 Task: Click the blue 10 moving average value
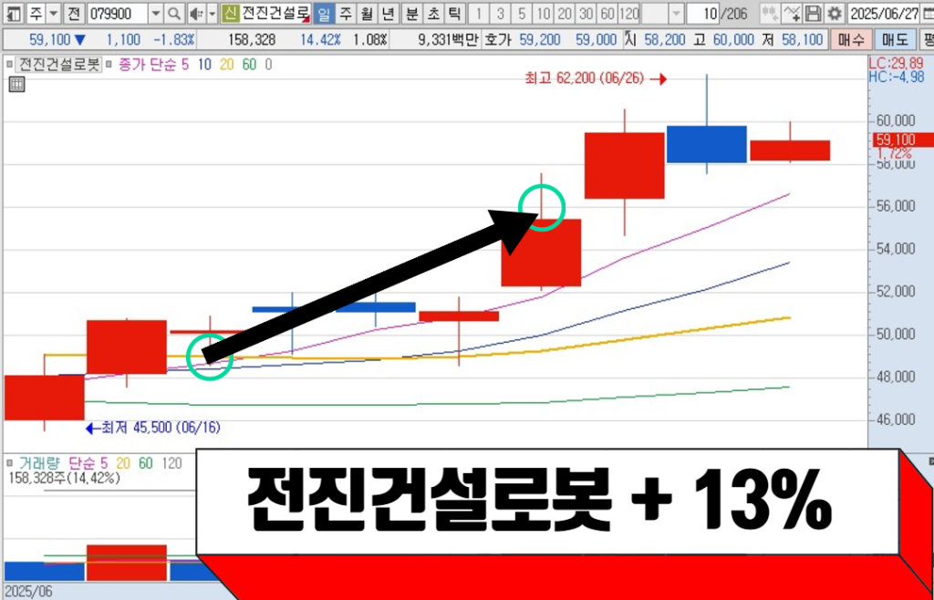204,64
